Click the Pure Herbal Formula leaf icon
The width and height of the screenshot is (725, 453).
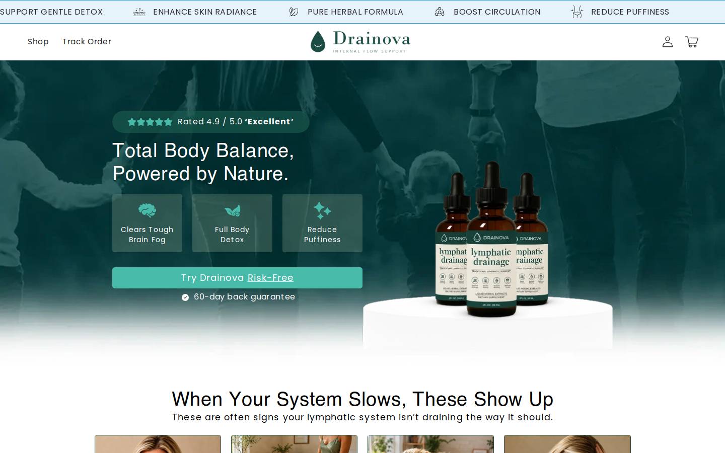point(294,12)
